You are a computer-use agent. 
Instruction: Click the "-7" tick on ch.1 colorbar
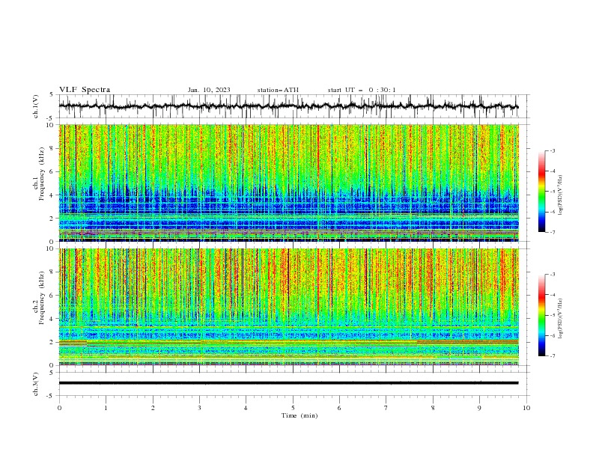[552, 232]
